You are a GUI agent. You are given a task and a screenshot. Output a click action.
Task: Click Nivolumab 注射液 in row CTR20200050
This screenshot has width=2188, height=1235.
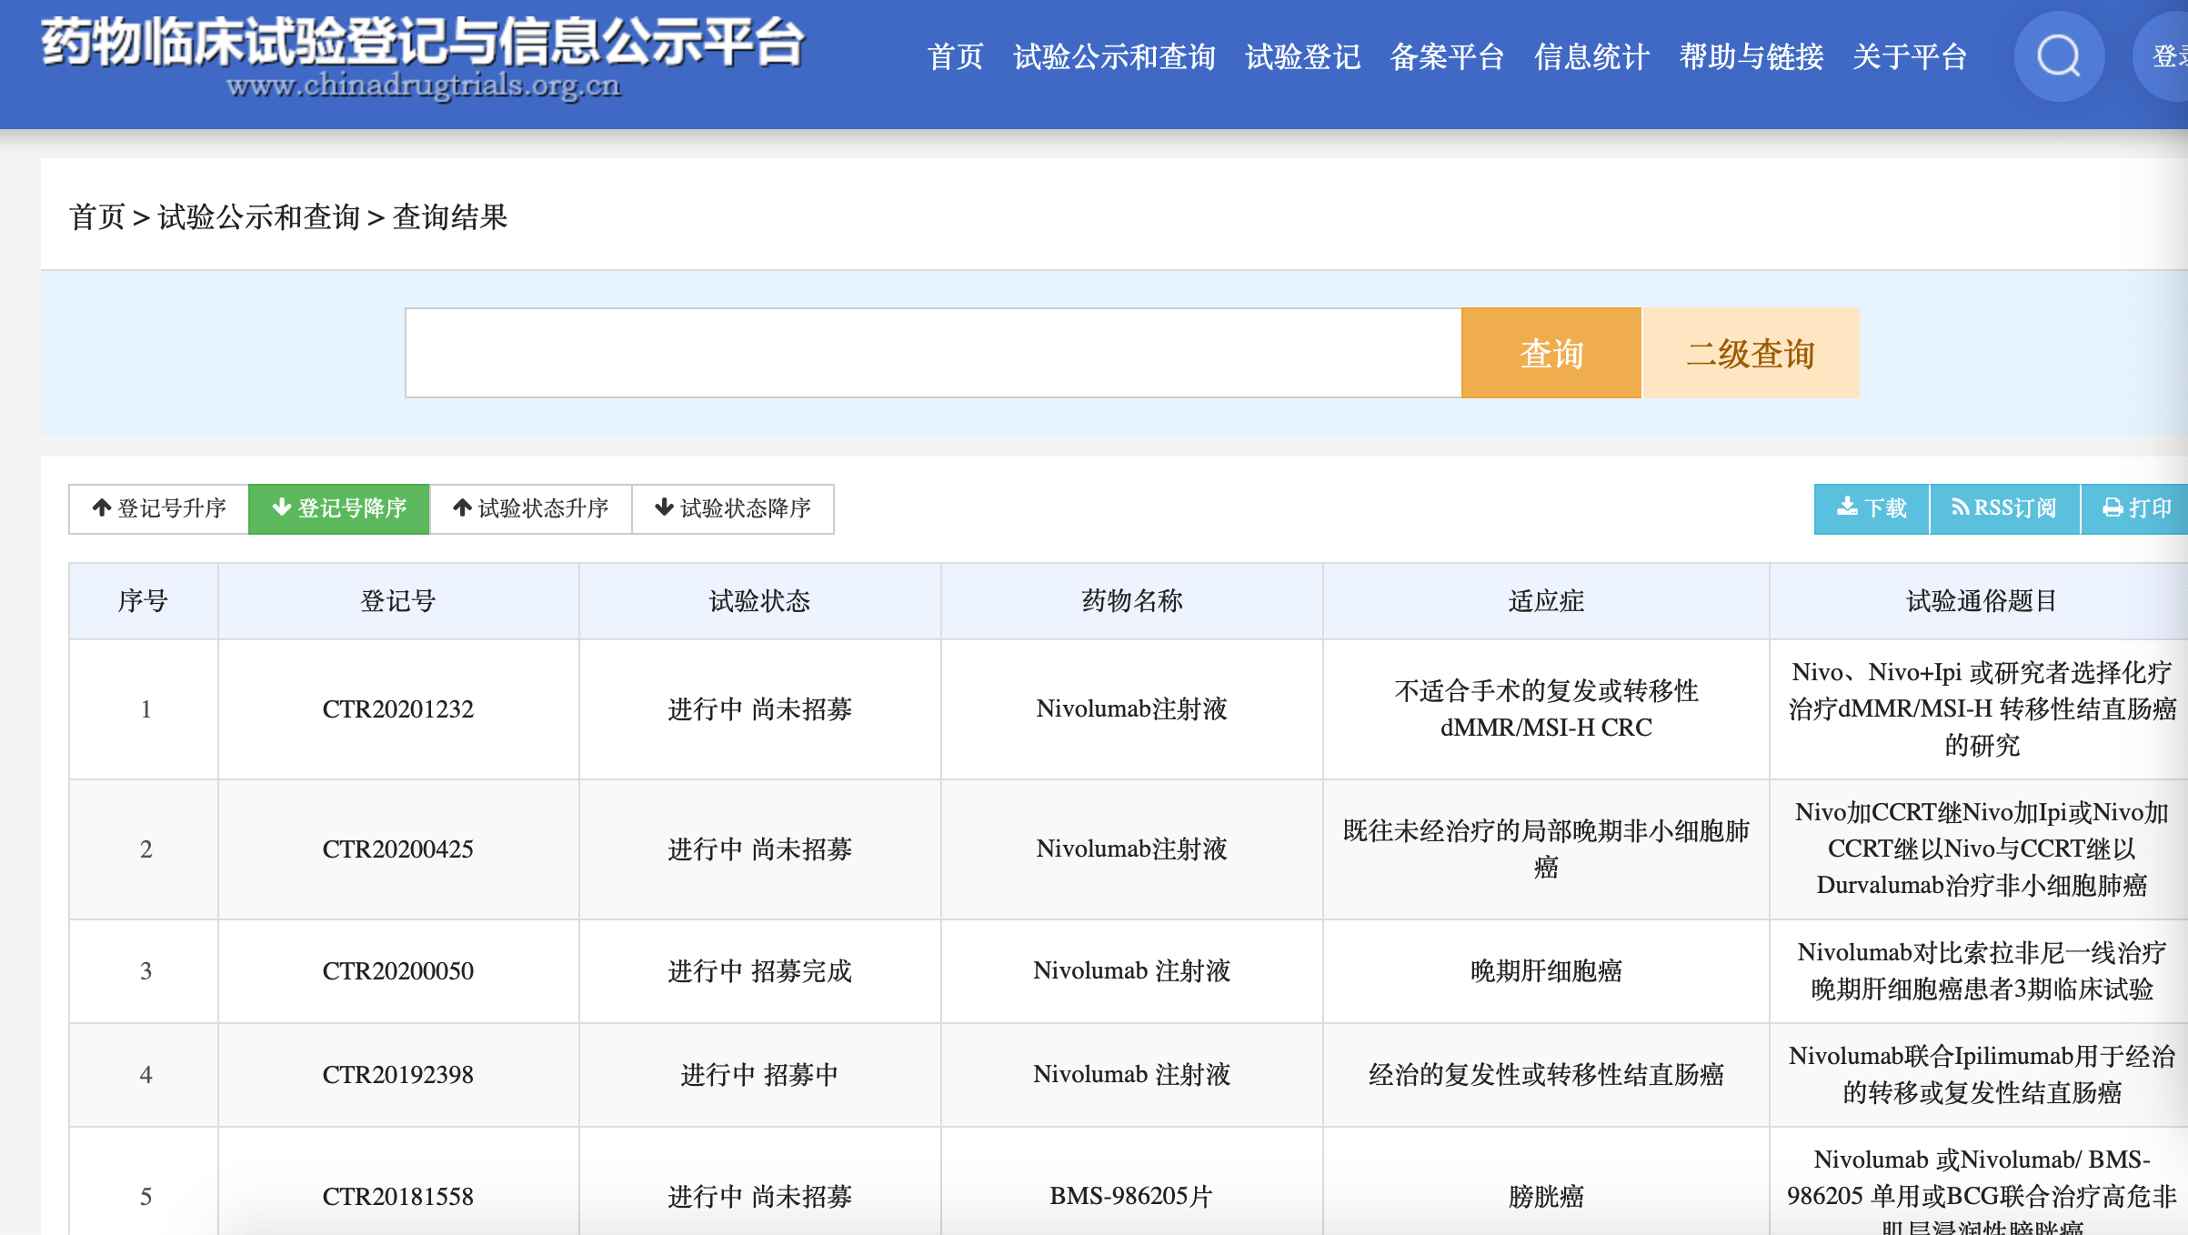[1131, 971]
